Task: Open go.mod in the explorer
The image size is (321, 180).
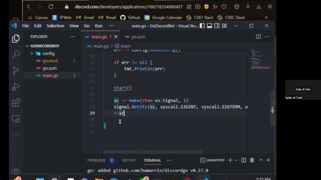Action: click(x=50, y=61)
